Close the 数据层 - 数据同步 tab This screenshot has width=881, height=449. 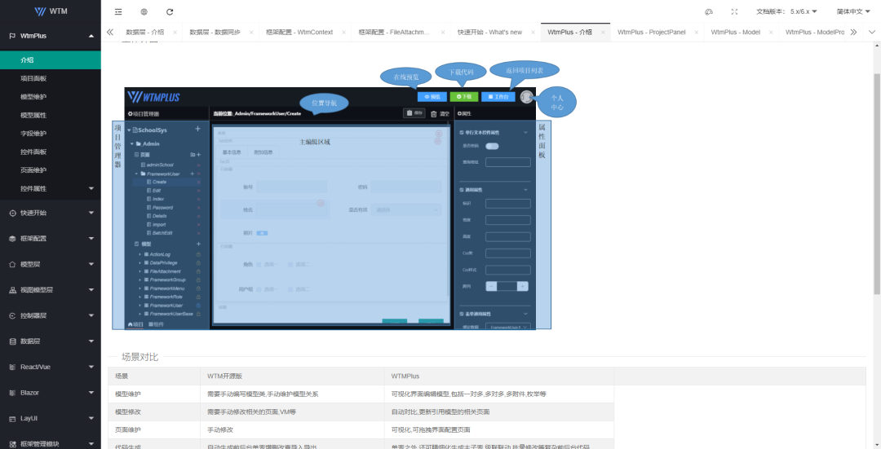[251, 33]
